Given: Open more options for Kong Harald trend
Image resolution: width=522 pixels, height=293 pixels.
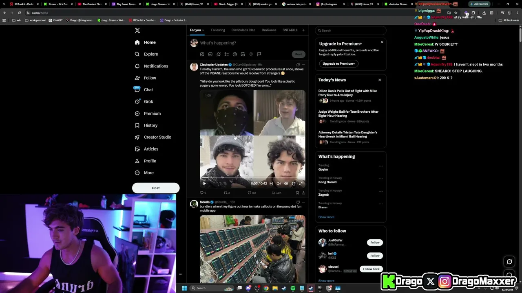Looking at the screenshot, I should tap(381, 179).
